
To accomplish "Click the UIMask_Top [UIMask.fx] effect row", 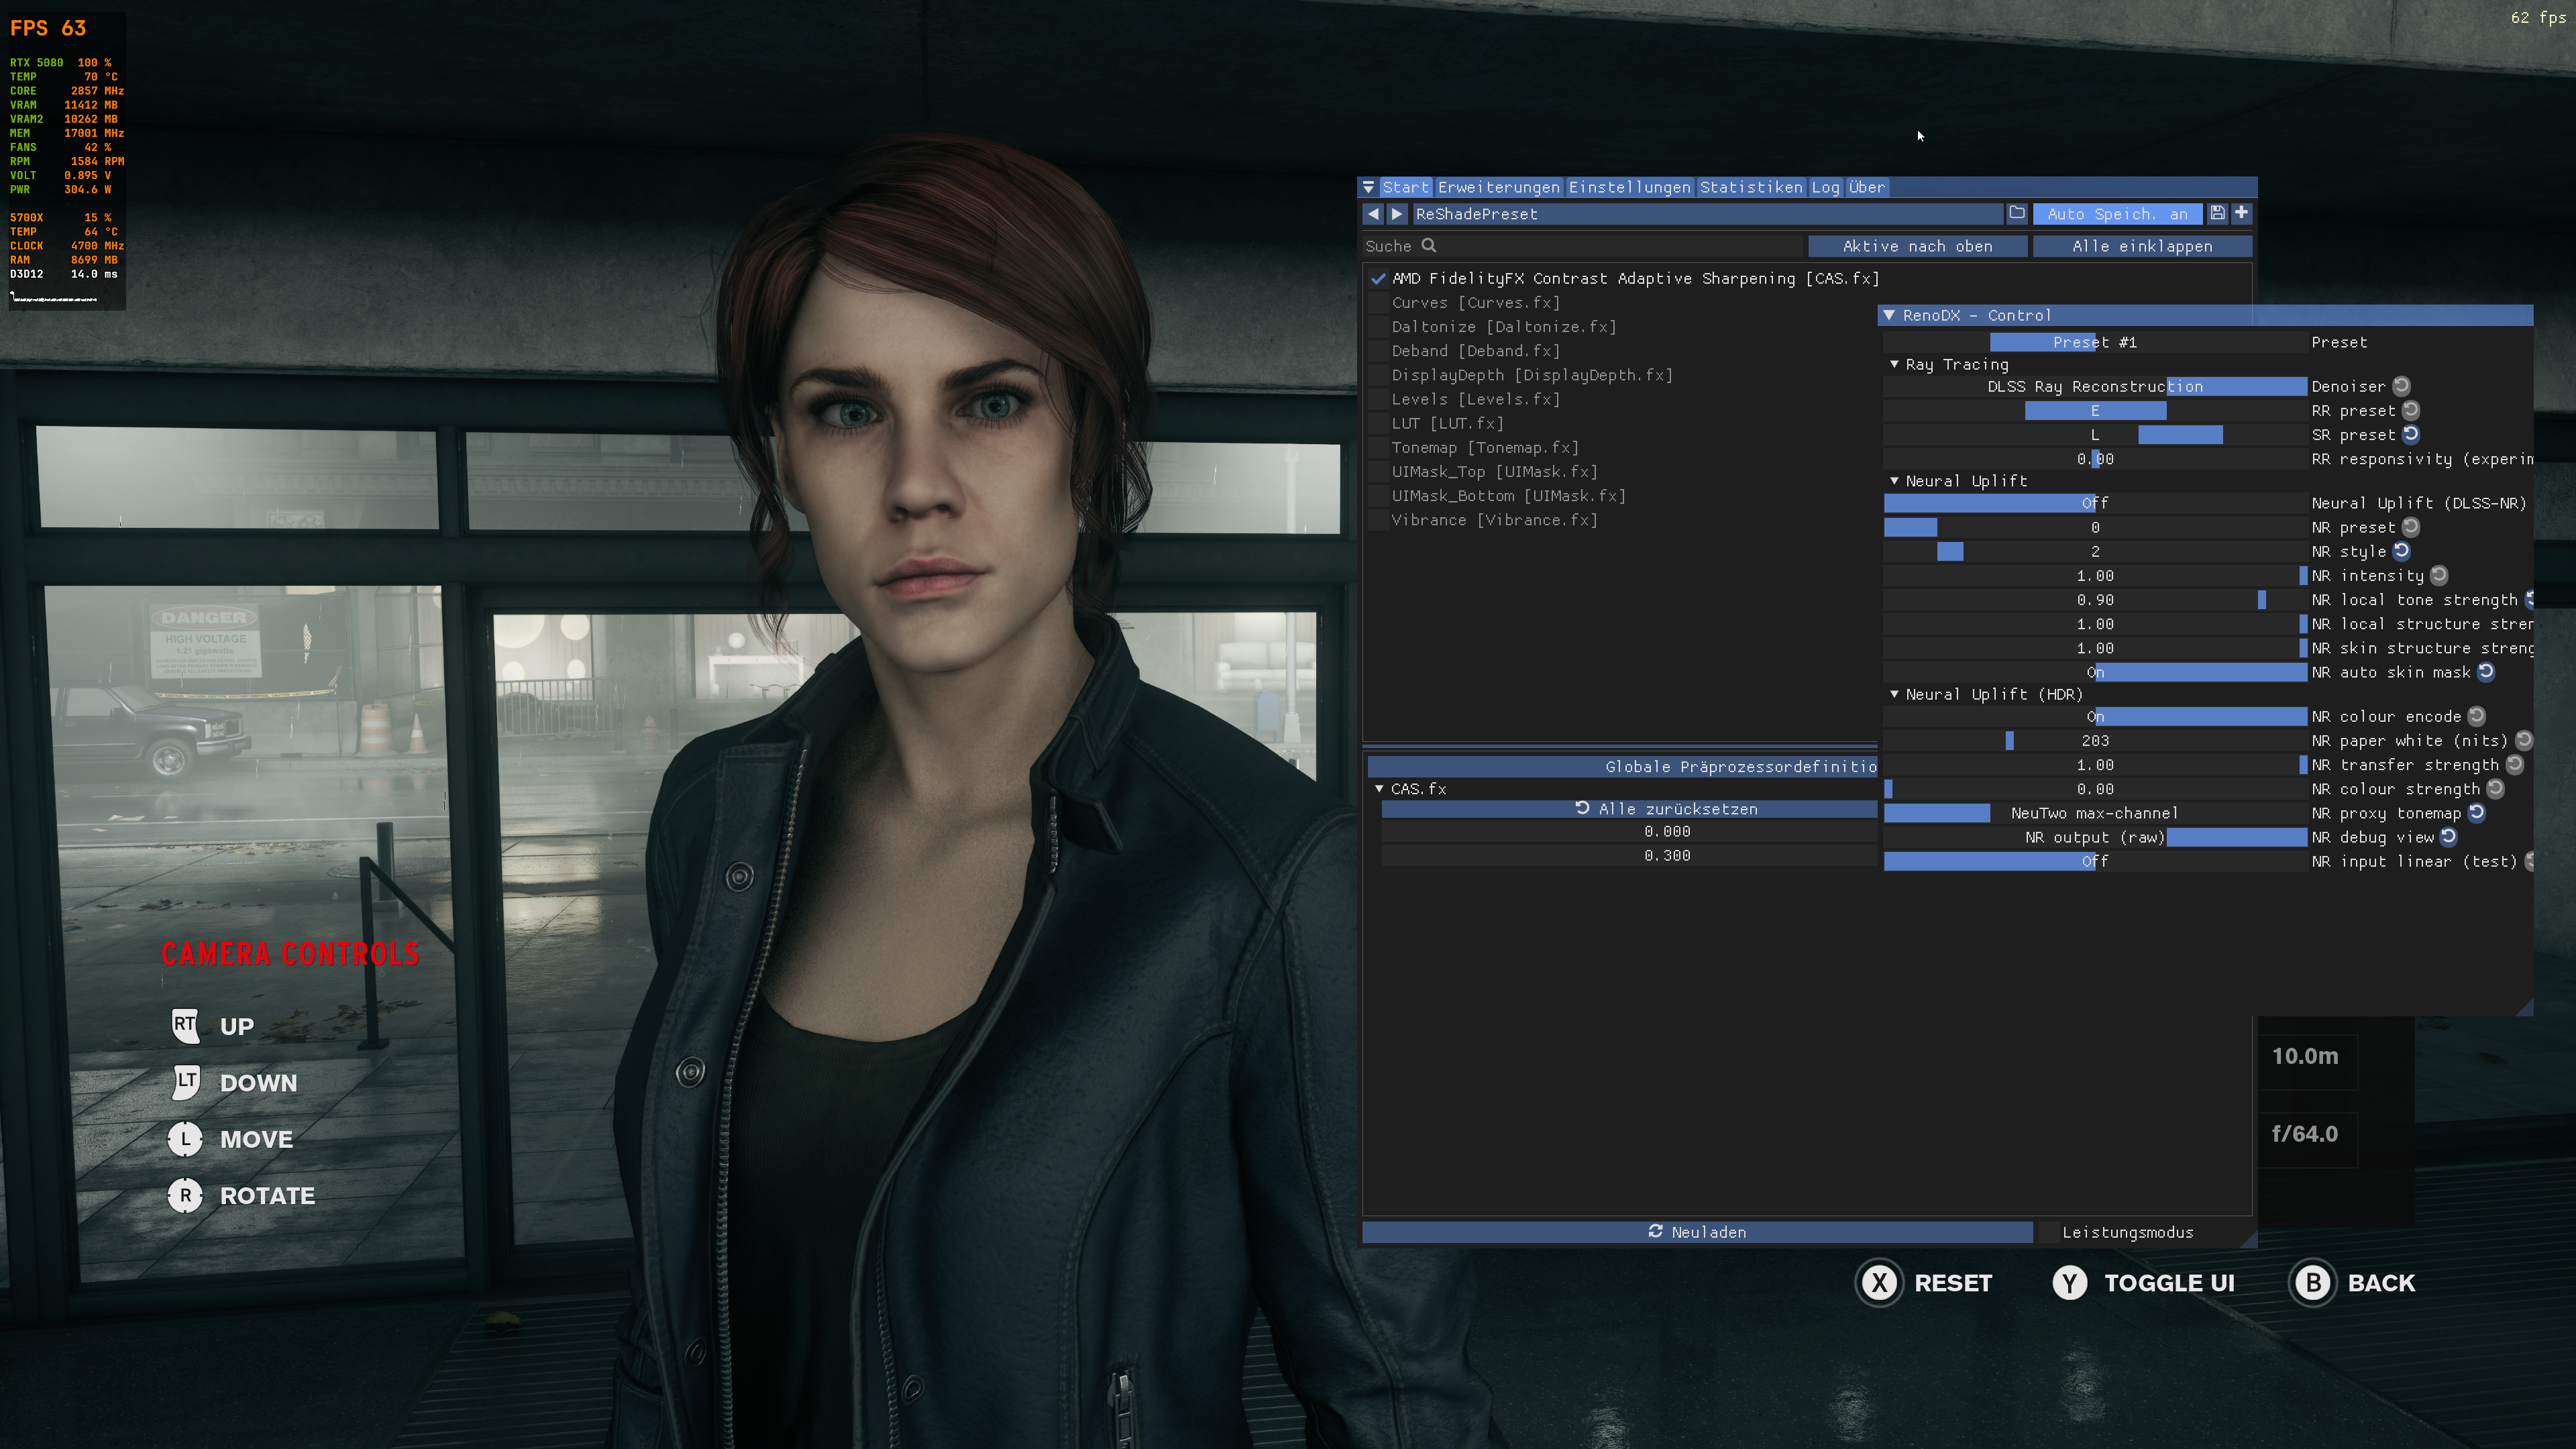I will 1494,472.
